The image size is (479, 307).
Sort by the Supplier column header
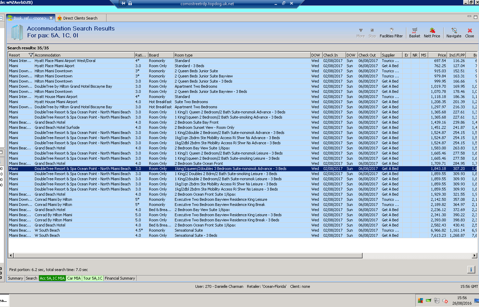click(x=391, y=55)
